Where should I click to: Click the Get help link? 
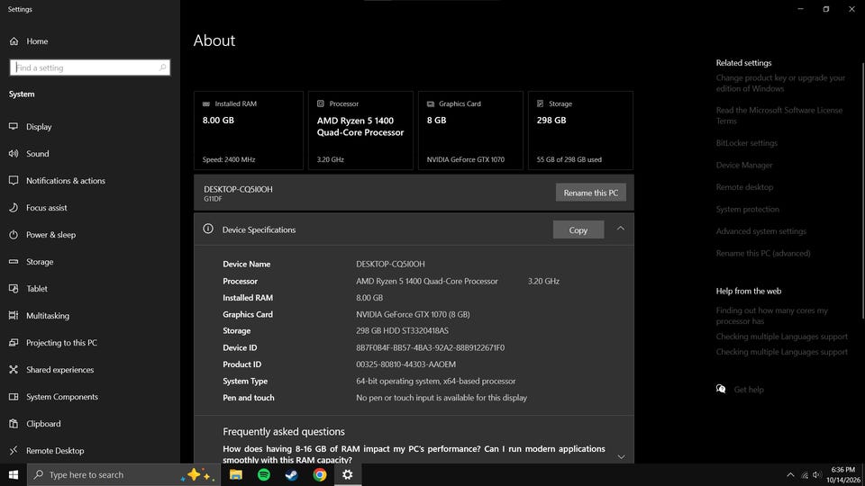click(x=749, y=390)
